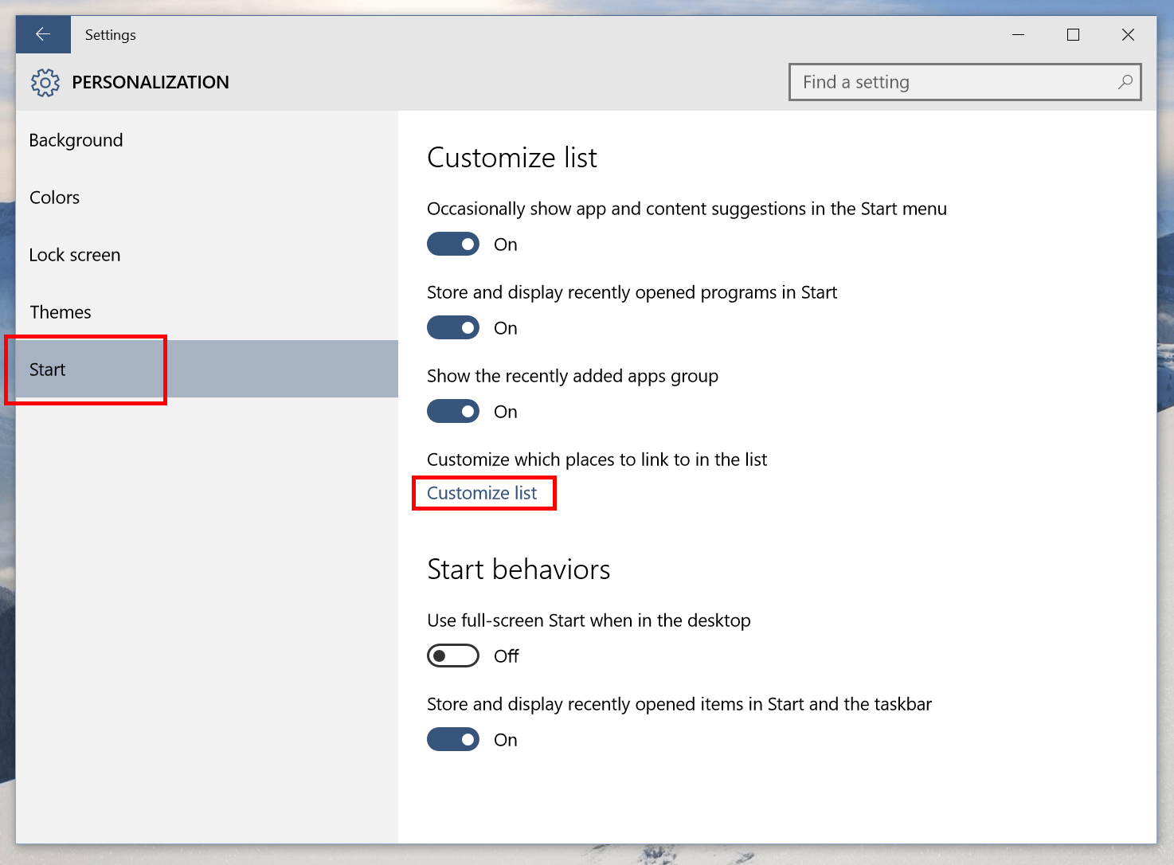
Task: Turn off recently added apps group
Action: pos(453,412)
